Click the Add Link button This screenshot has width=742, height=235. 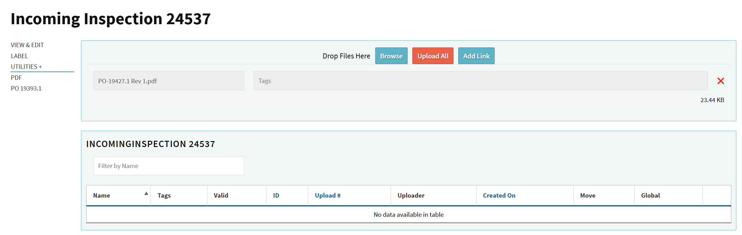(x=476, y=56)
